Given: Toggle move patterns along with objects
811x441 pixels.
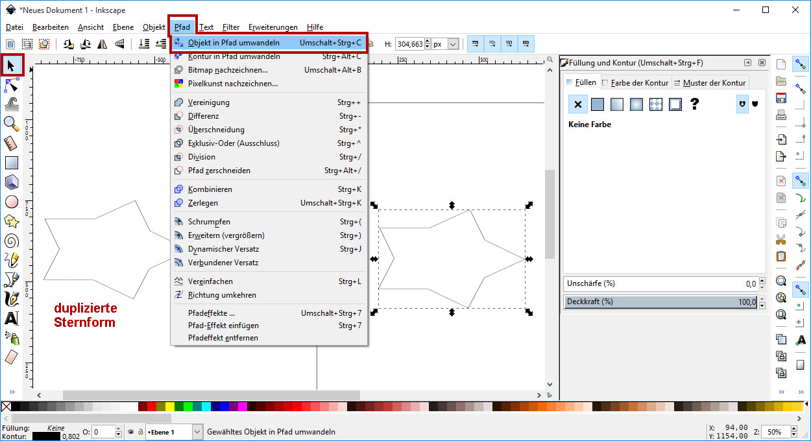Looking at the screenshot, I should point(526,44).
